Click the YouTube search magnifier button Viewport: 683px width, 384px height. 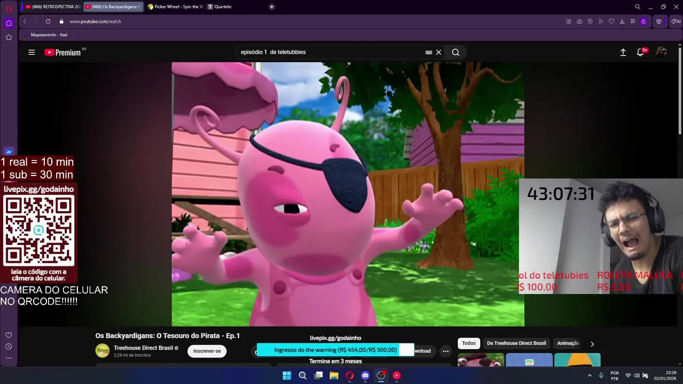click(456, 52)
